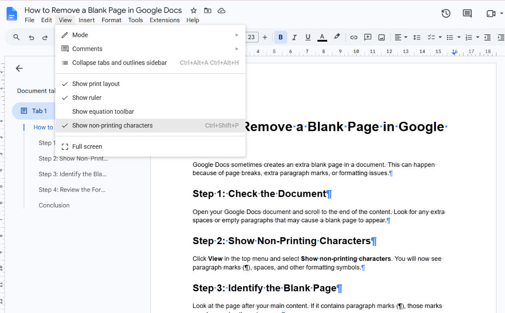Click the sidebar back arrow

coord(19,68)
